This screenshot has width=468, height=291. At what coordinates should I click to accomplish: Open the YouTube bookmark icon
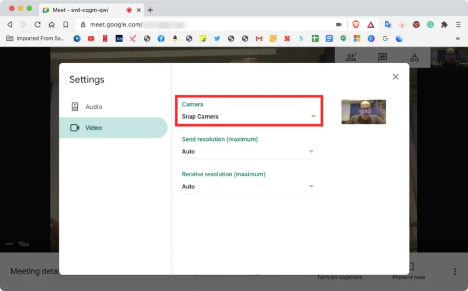[x=91, y=39]
